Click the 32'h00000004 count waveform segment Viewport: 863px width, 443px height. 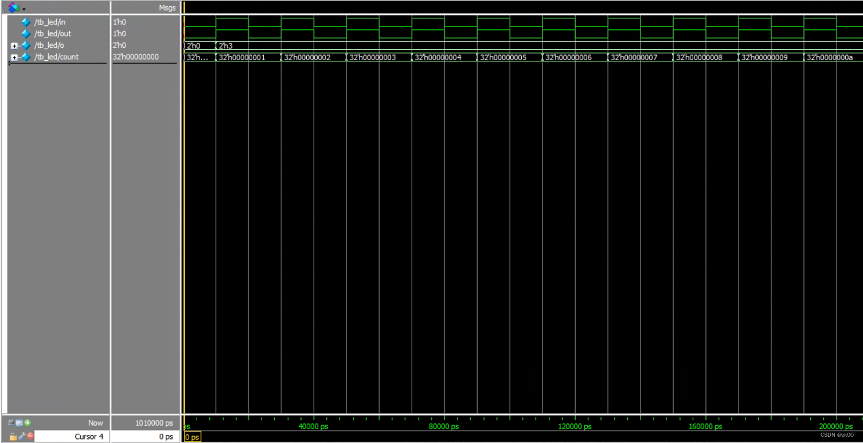coord(444,57)
